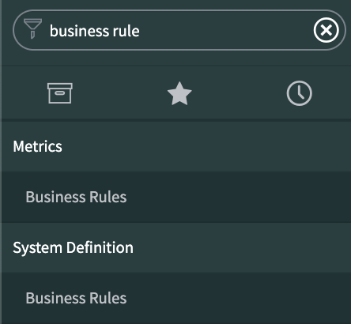
Task: Click the funnel filter icon
Action: (x=32, y=28)
